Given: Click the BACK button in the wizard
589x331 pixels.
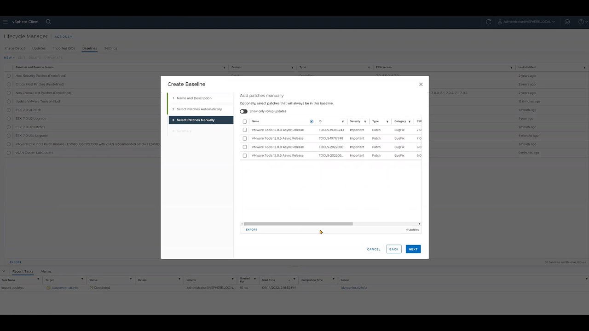Looking at the screenshot, I should coord(393,249).
